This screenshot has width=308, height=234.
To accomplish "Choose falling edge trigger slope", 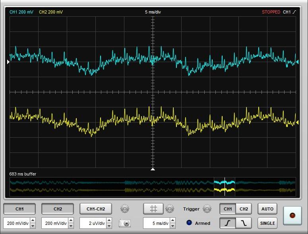I will [244, 223].
